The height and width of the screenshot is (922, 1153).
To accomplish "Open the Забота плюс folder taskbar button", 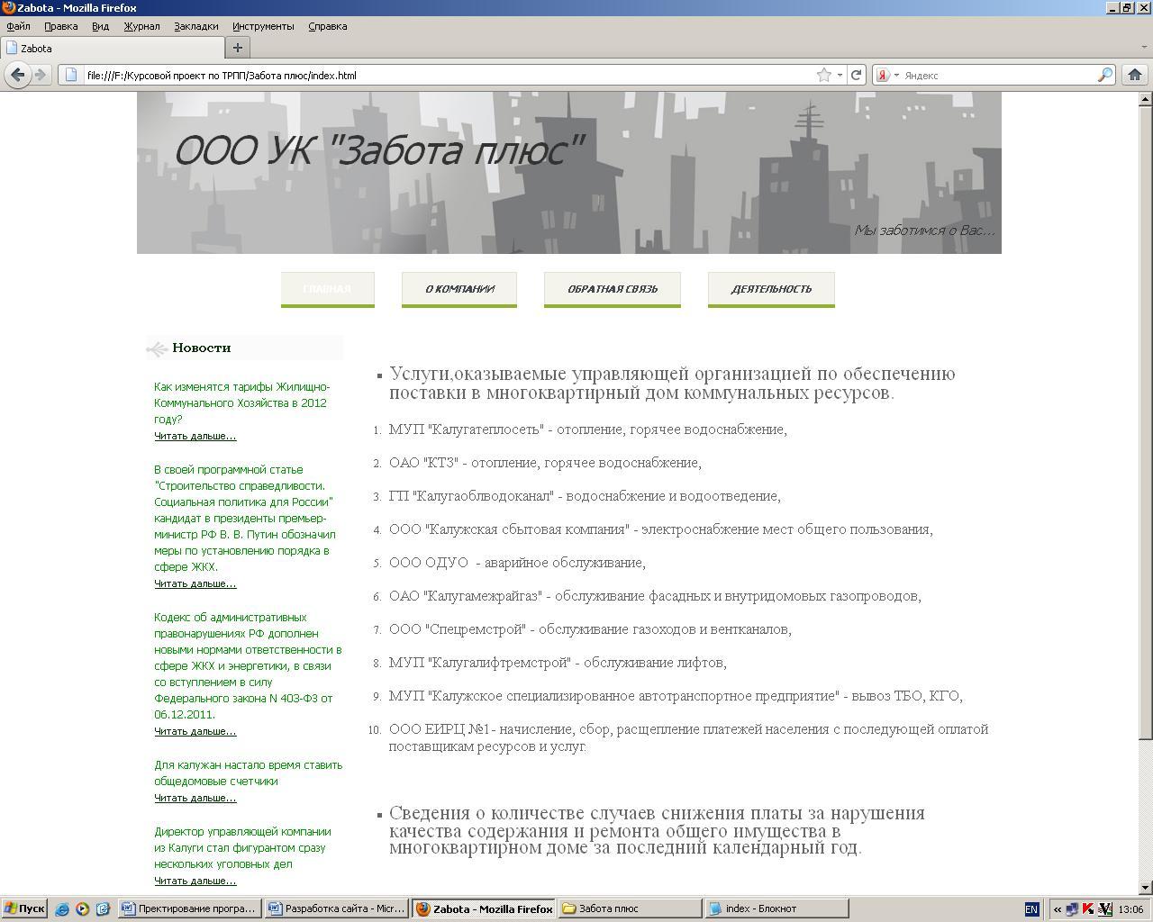I will pos(630,908).
